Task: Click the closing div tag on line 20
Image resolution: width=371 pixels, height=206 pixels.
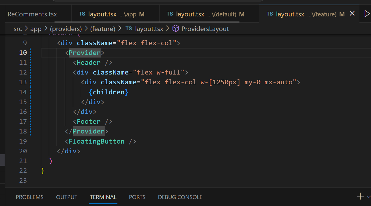Action: point(69,151)
